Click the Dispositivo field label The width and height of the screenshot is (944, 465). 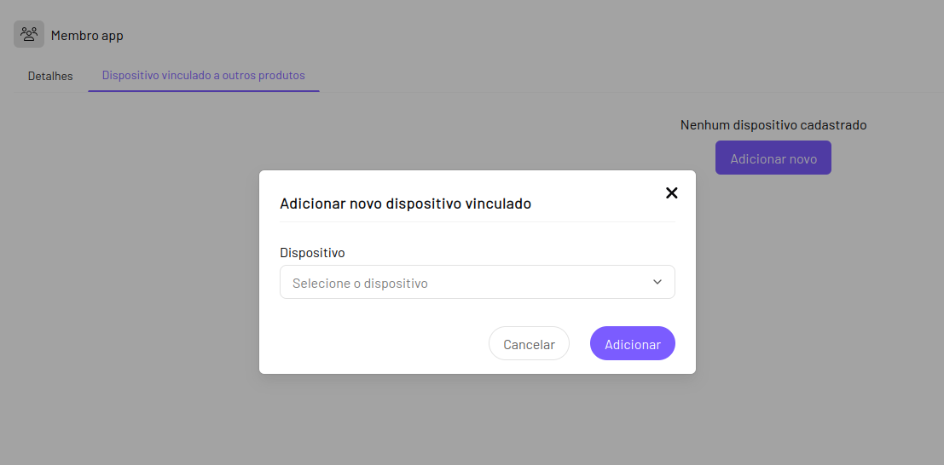[312, 253]
